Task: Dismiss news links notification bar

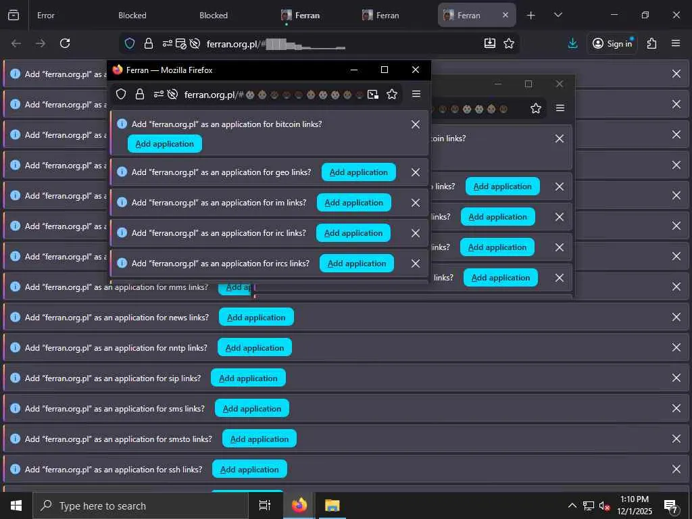Action: [676, 317]
